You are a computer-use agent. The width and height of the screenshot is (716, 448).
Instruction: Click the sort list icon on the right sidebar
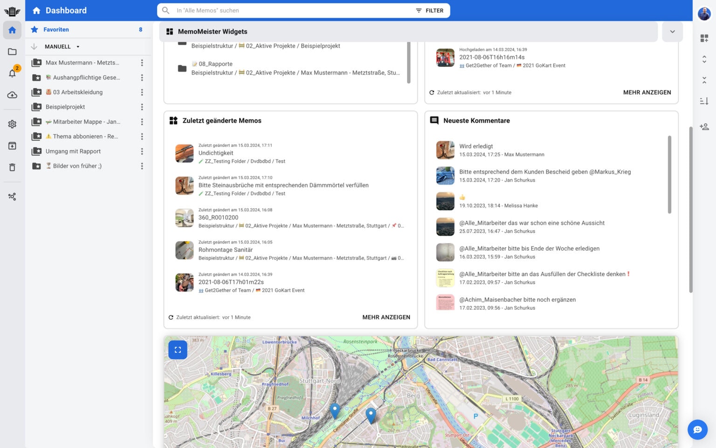704,101
